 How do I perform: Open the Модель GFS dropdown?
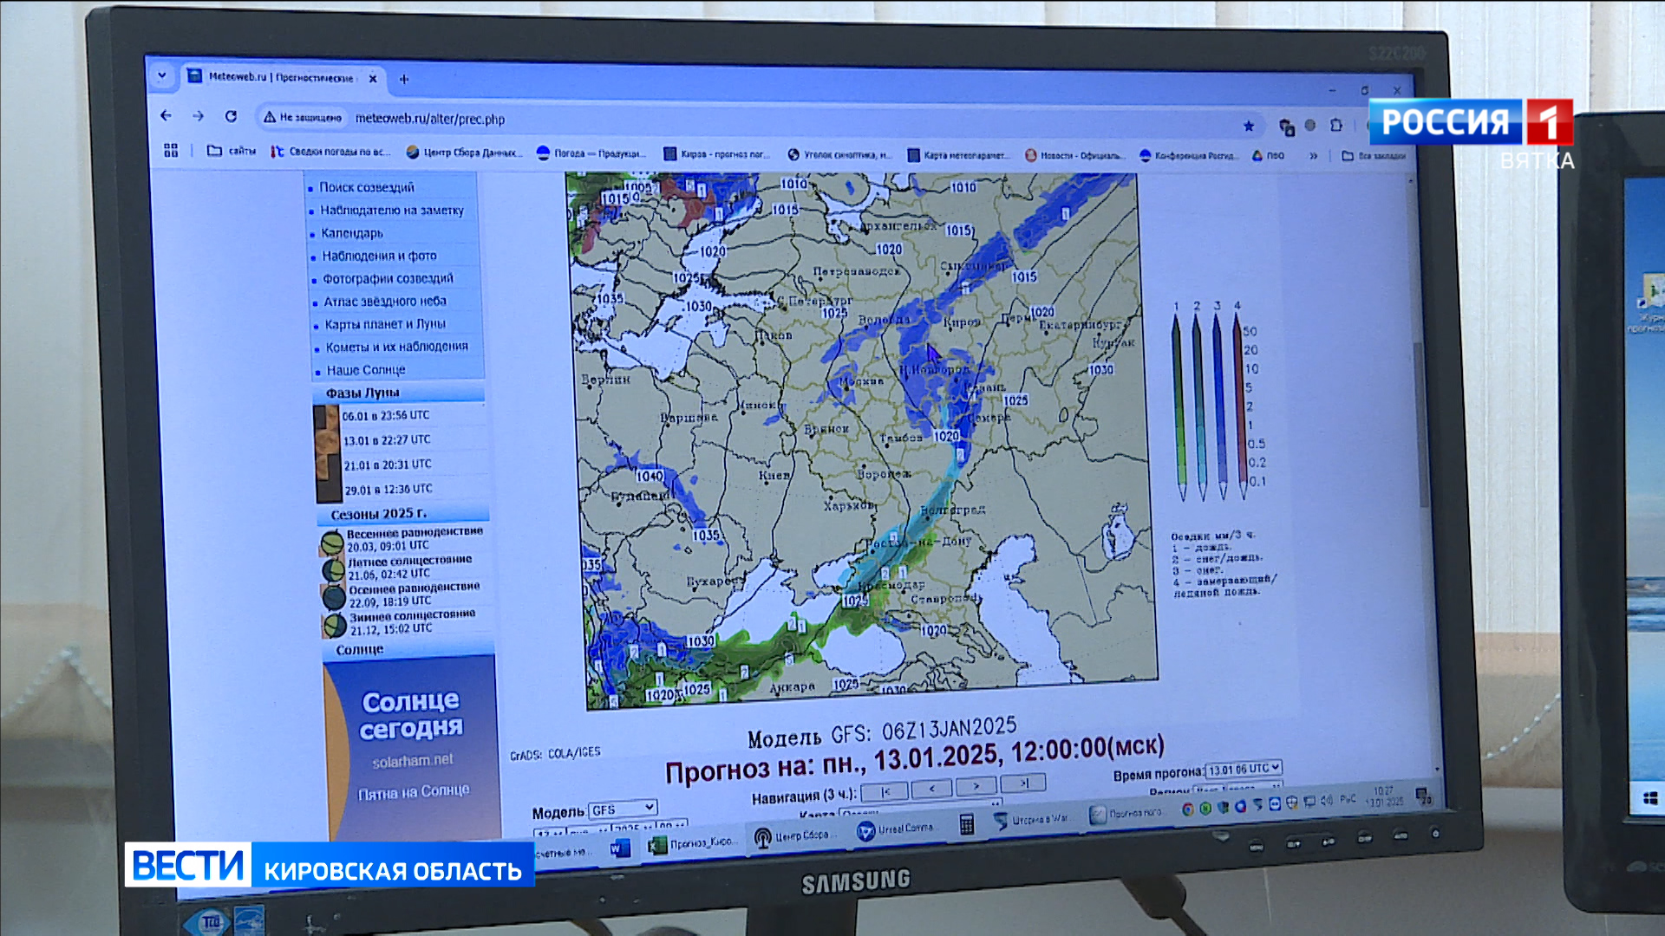click(623, 809)
